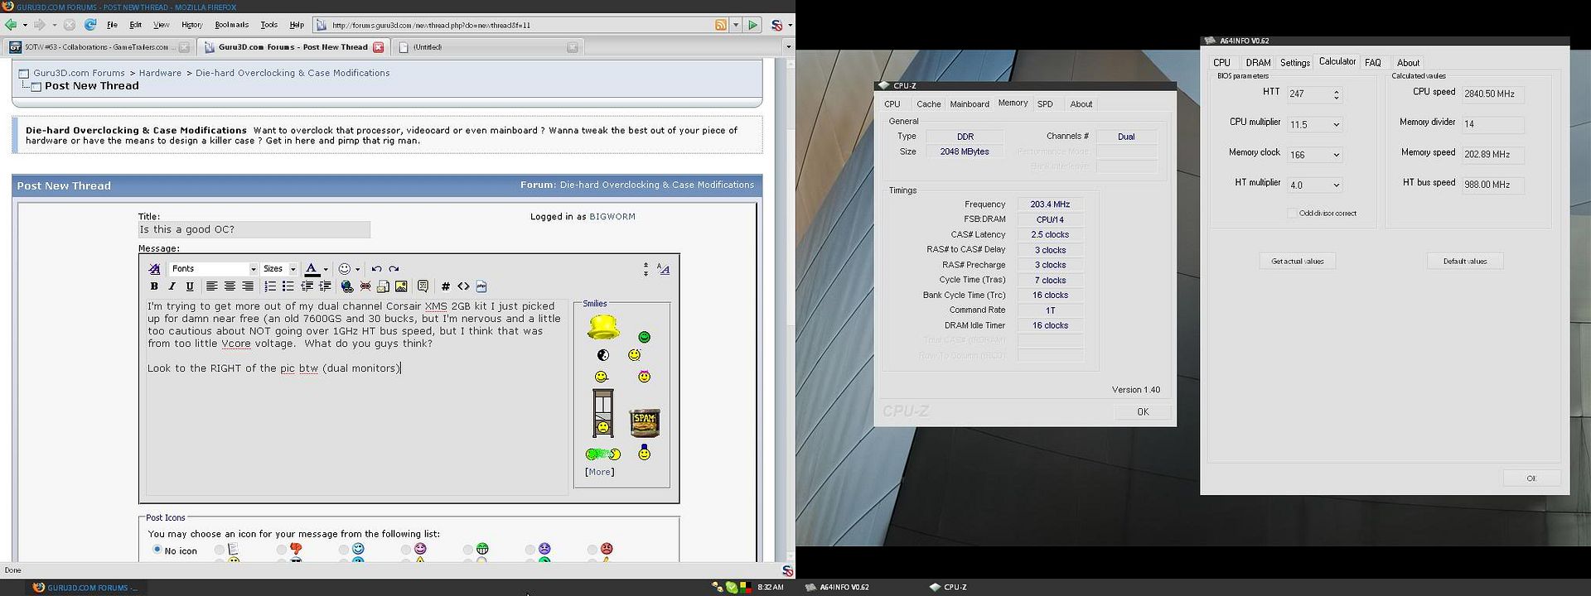Center align the message text
The height and width of the screenshot is (596, 1591).
(230, 286)
